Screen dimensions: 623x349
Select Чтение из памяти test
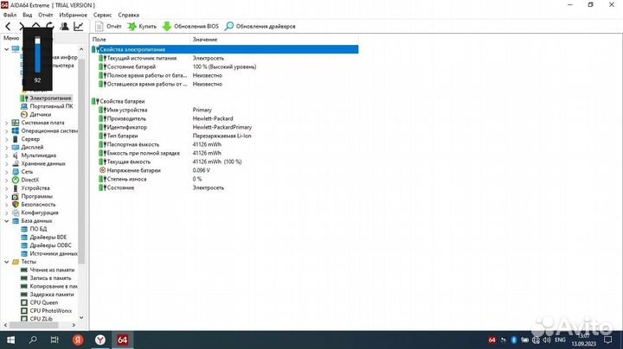pos(52,270)
